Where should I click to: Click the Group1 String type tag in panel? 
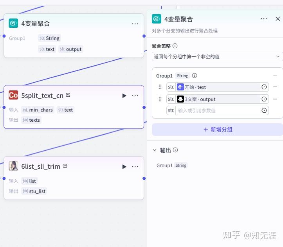182,76
